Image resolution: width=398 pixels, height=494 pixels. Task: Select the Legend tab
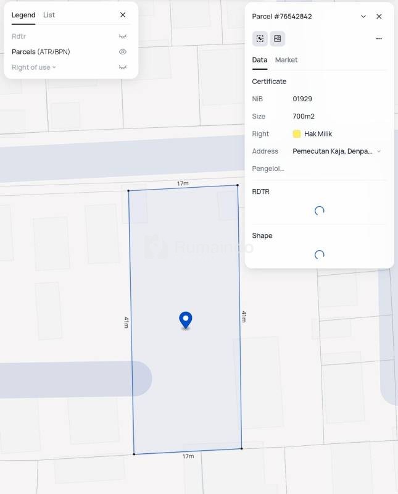(x=23, y=15)
